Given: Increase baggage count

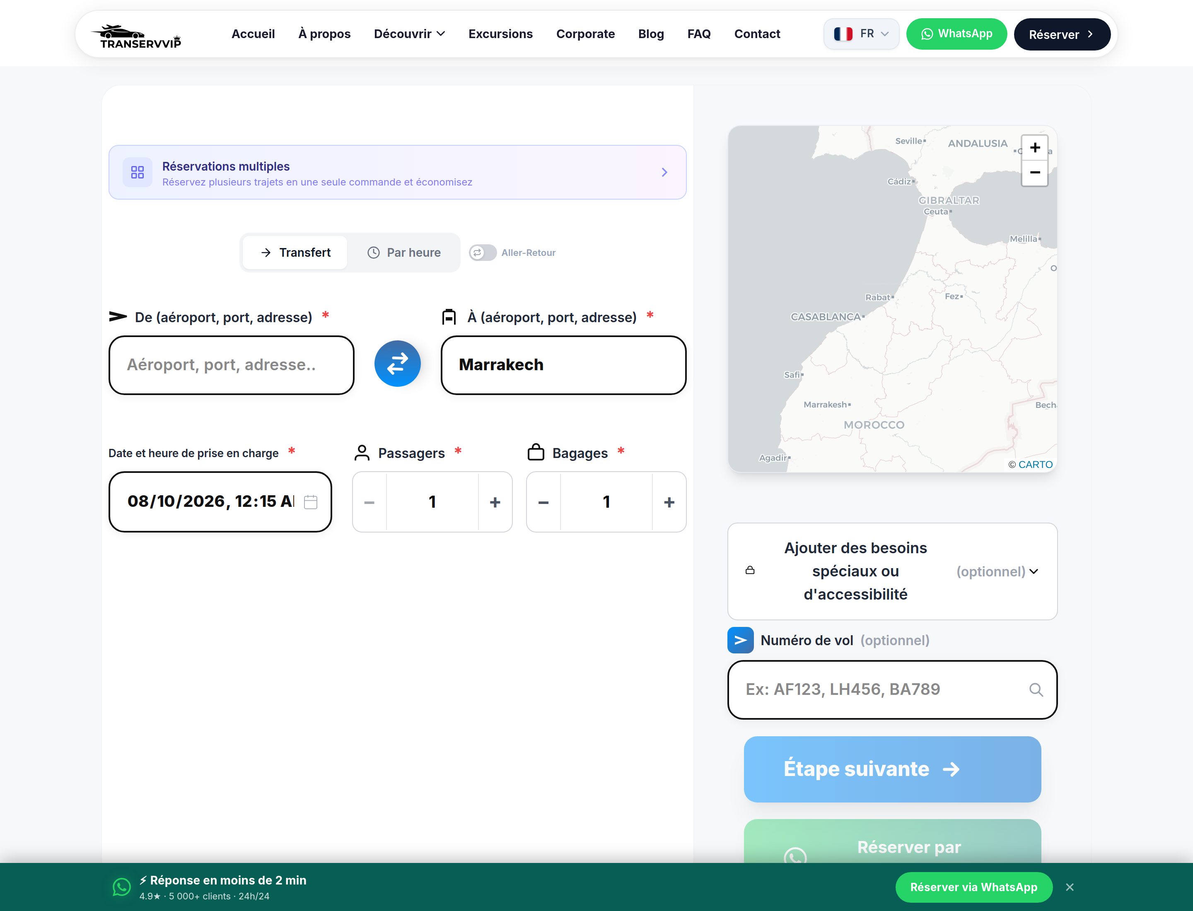Looking at the screenshot, I should (x=669, y=502).
